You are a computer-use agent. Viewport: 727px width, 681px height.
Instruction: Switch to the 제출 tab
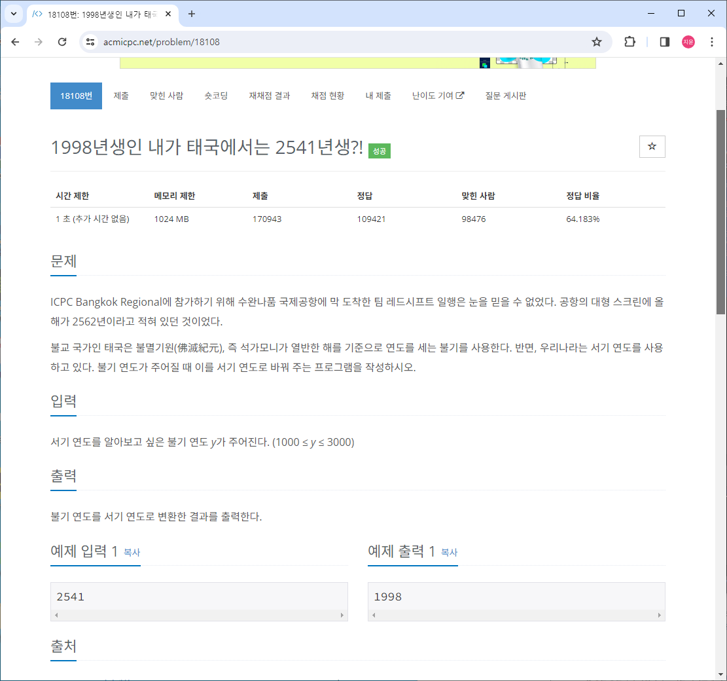tap(121, 95)
